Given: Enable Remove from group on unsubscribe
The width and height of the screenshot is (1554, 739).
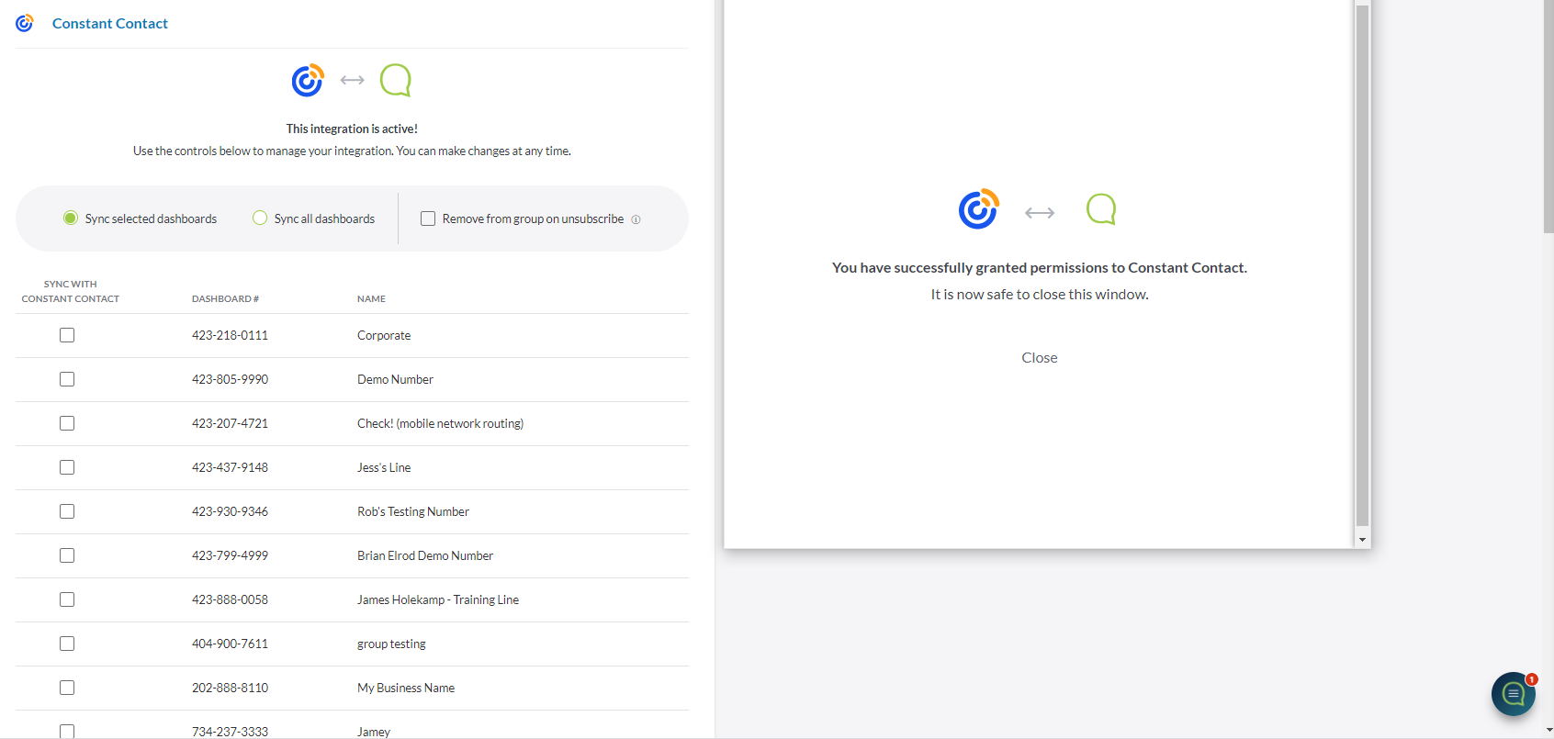Looking at the screenshot, I should pos(428,218).
